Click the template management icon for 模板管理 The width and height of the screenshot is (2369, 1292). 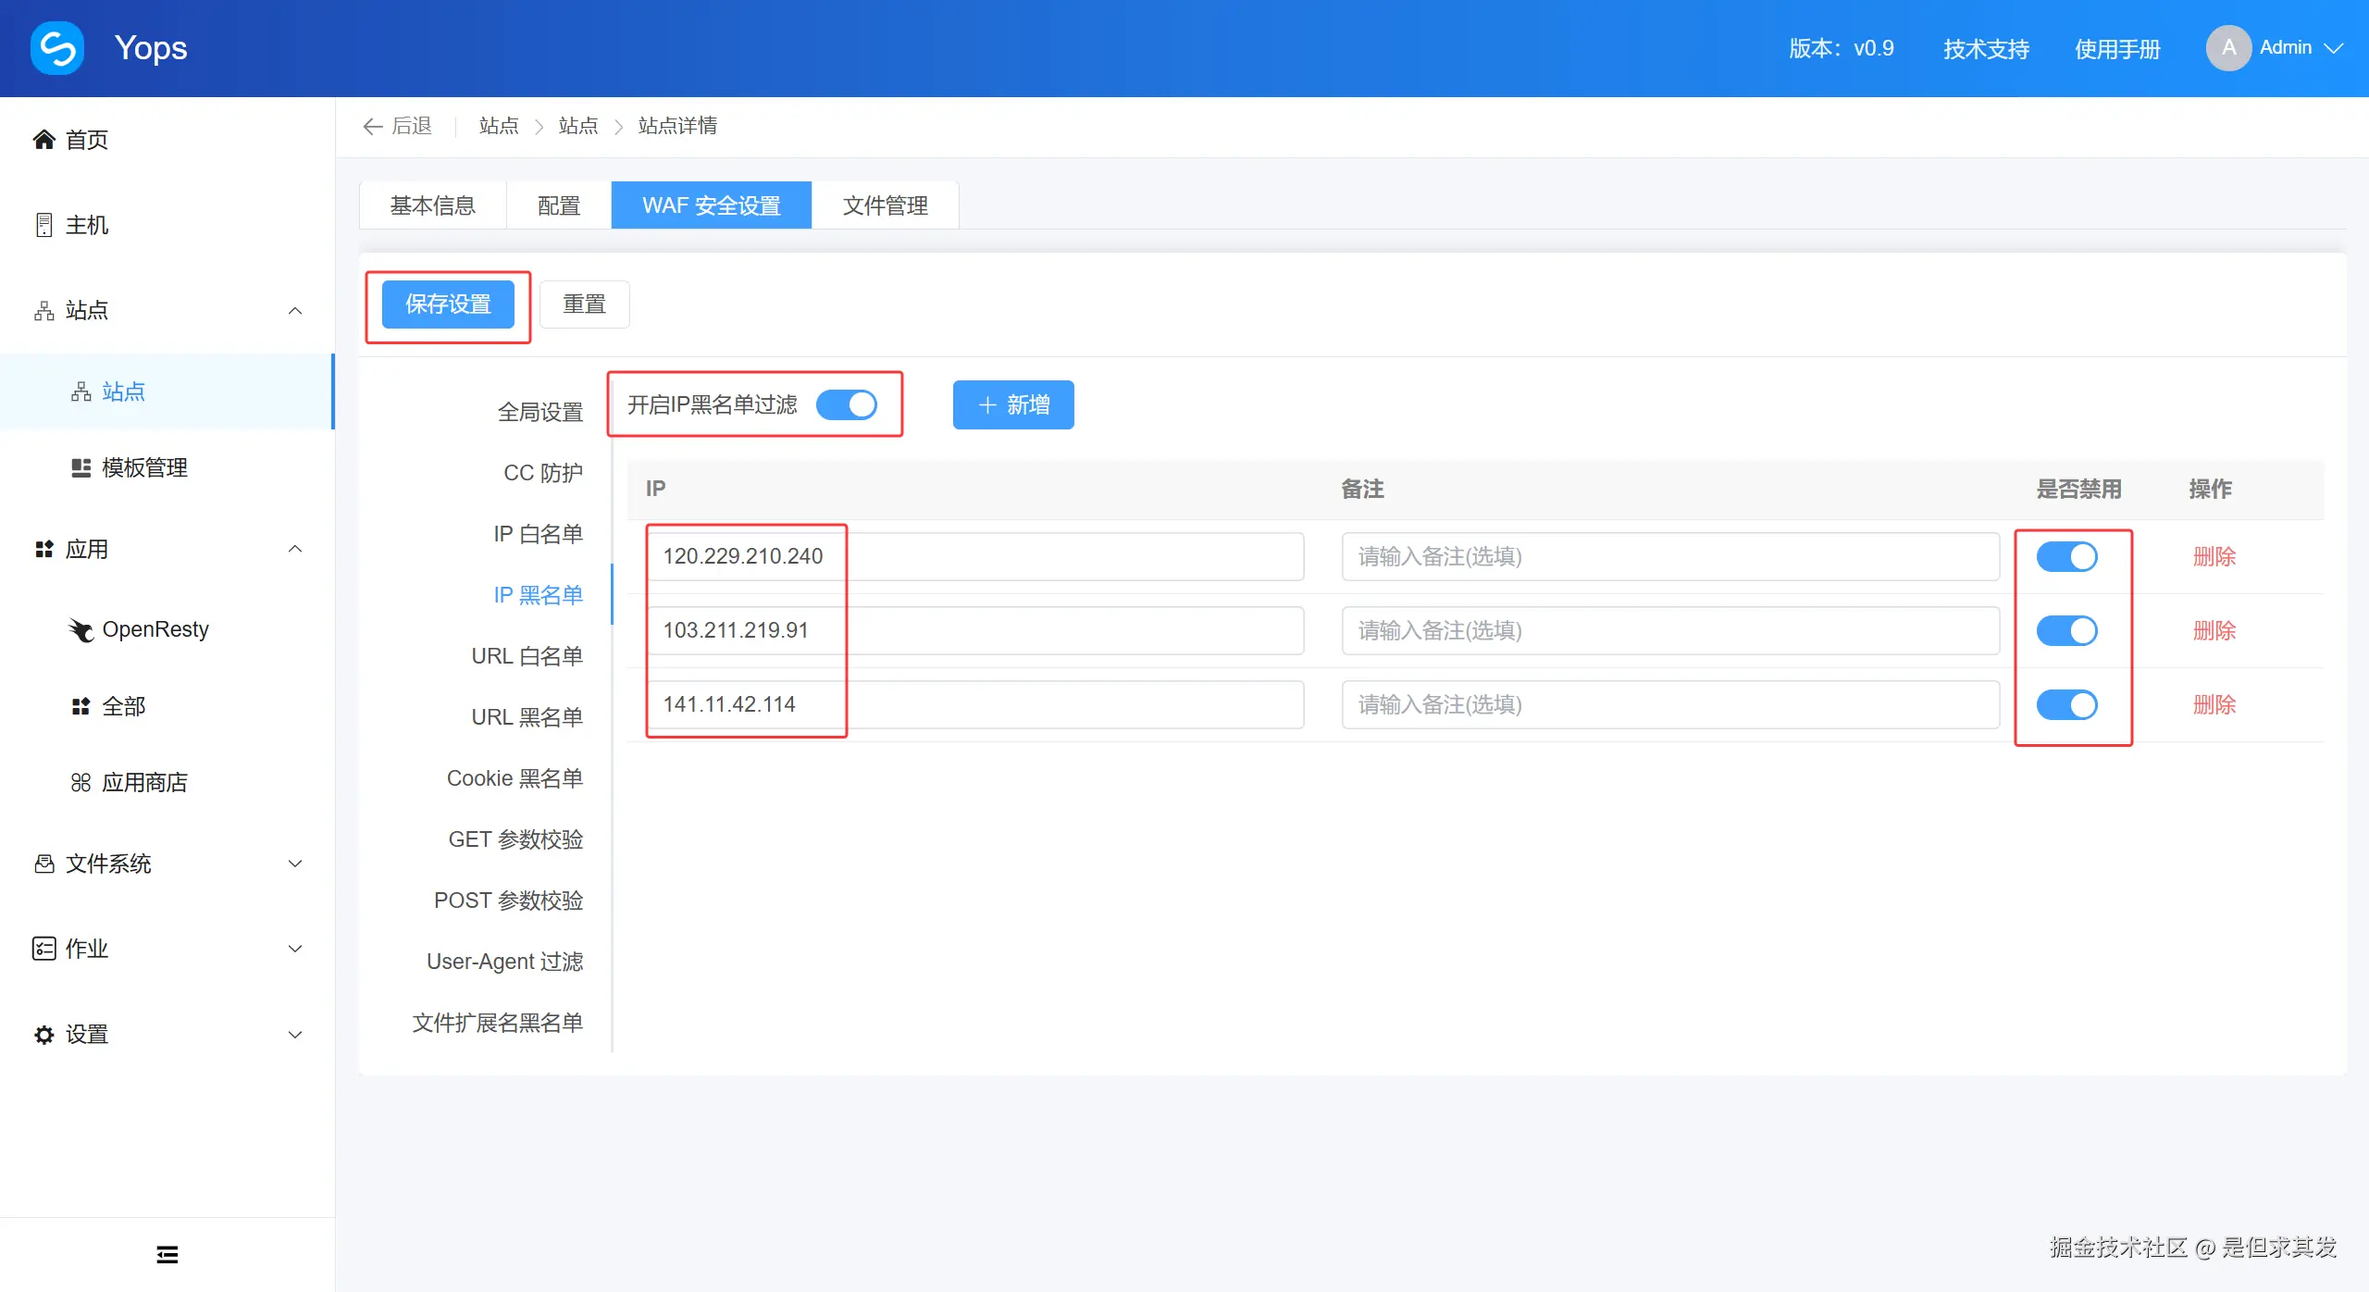point(81,467)
